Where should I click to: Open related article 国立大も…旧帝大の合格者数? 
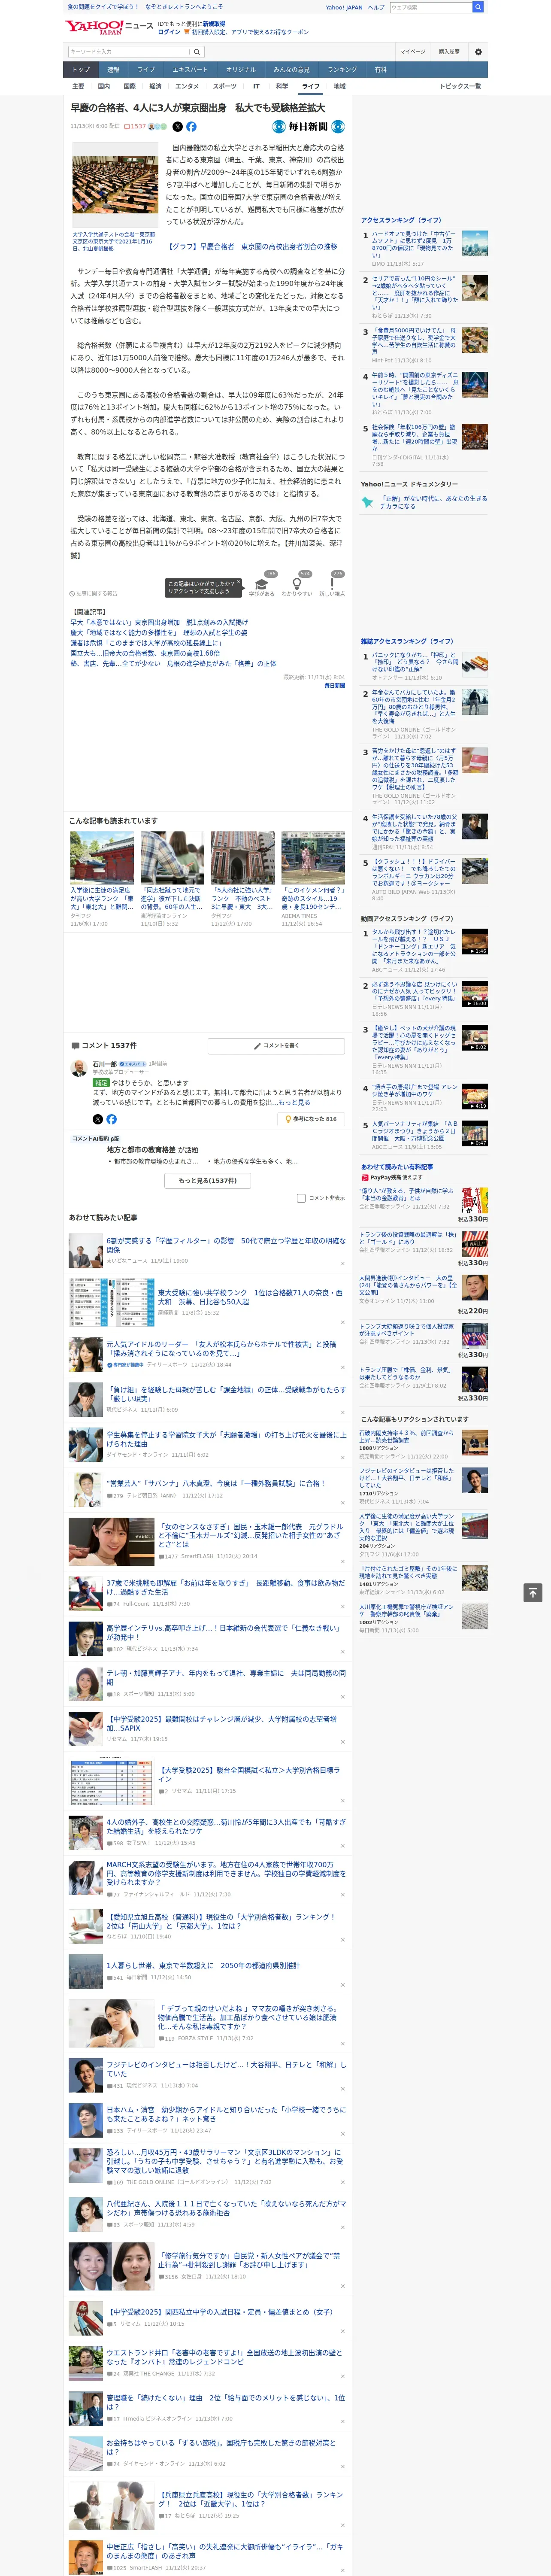click(145, 653)
